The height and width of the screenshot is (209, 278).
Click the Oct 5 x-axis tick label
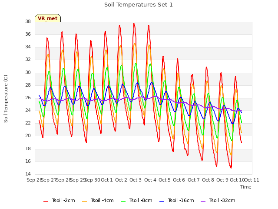pos(165,180)
